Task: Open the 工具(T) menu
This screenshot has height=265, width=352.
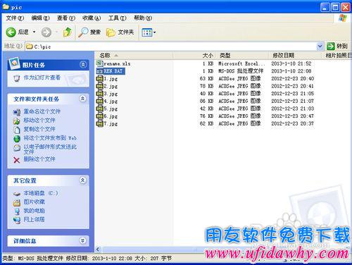Action: 117,18
